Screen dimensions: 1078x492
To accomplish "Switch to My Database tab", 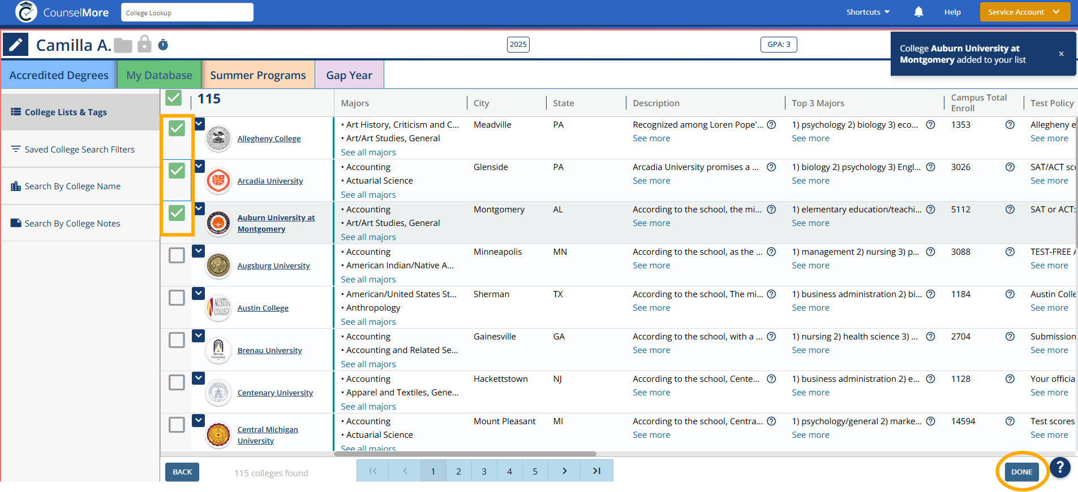I will pyautogui.click(x=159, y=75).
